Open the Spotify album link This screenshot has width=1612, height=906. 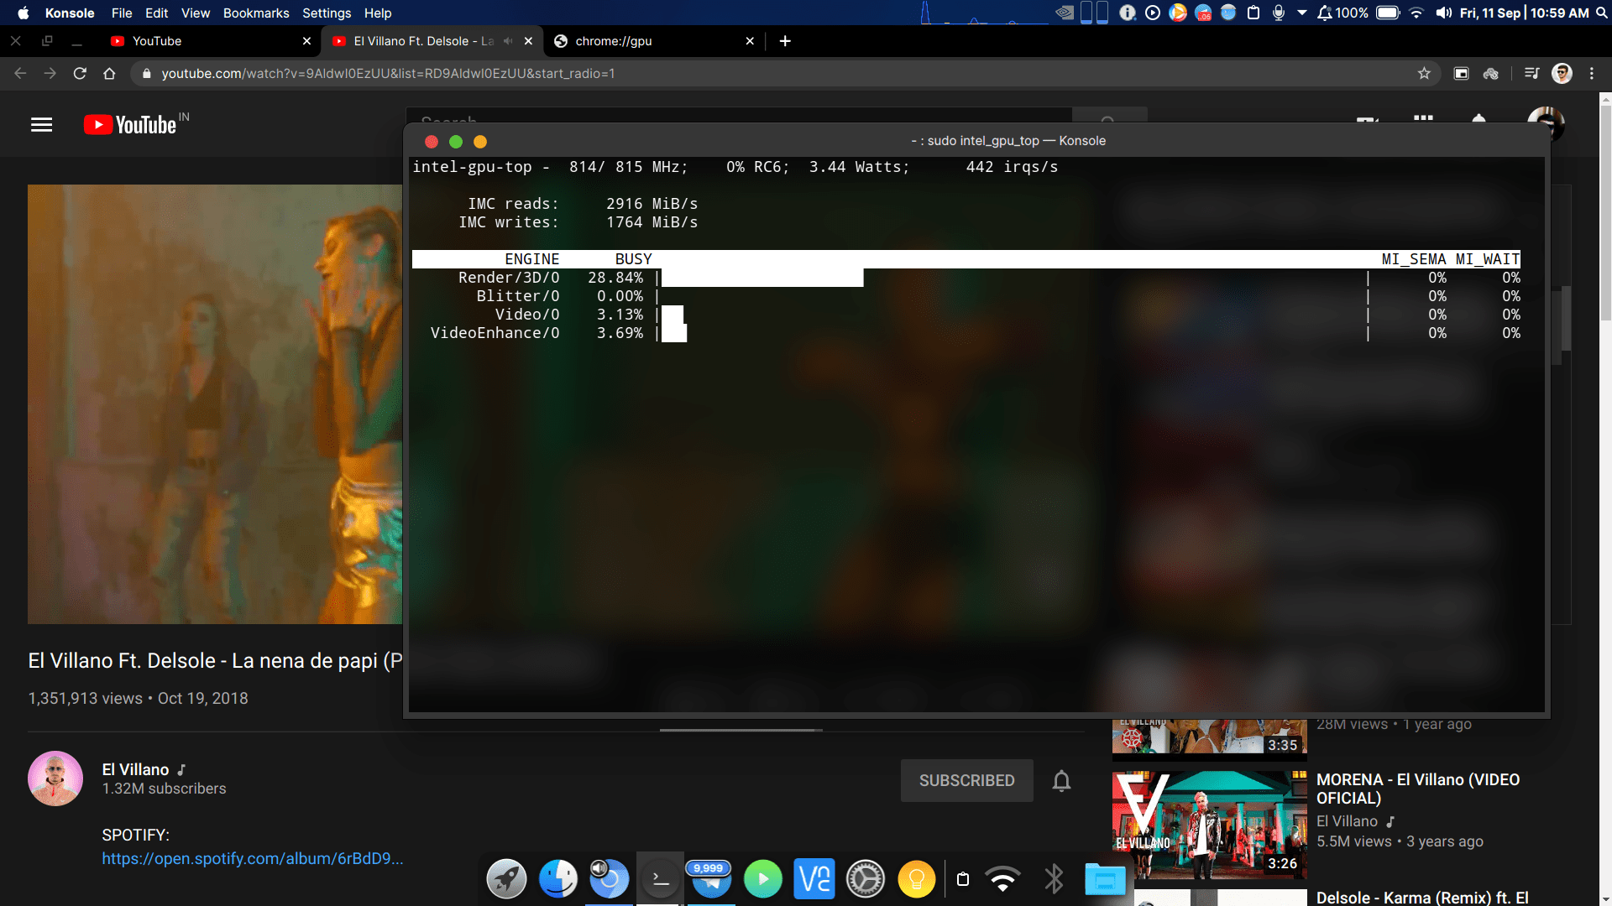click(x=252, y=858)
